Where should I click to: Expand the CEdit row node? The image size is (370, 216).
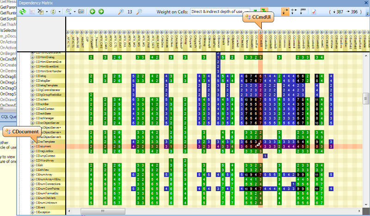32,165
